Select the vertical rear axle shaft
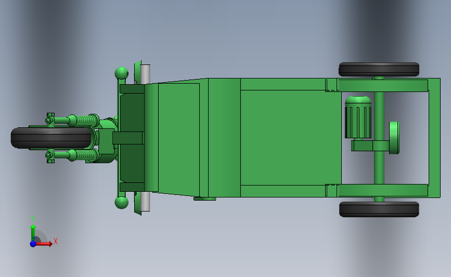 pos(379,138)
